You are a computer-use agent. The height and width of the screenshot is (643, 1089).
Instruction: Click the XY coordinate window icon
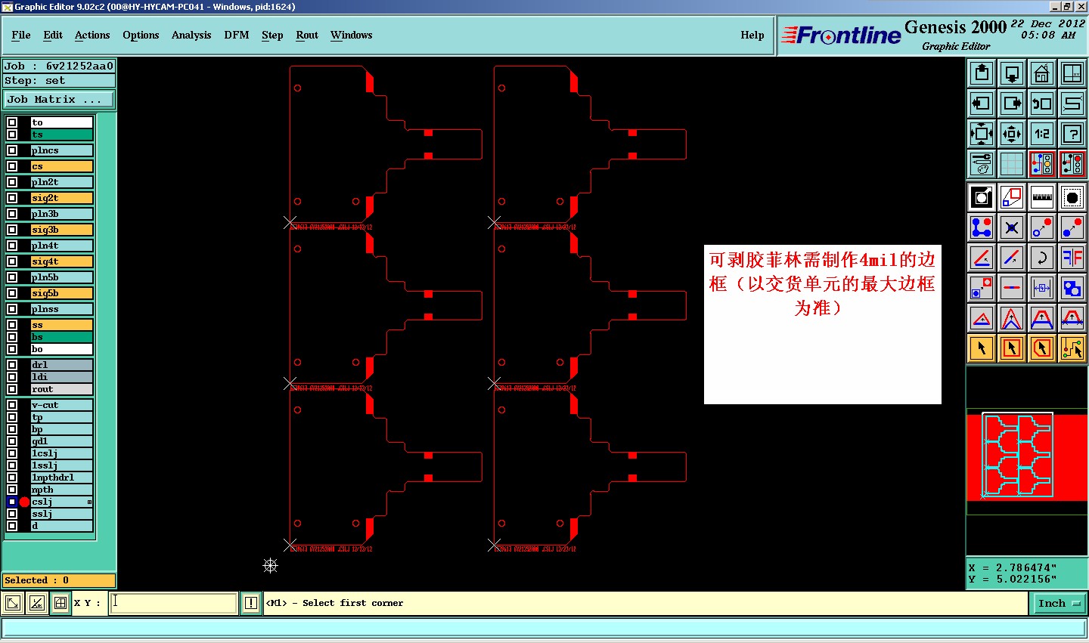[1072, 73]
